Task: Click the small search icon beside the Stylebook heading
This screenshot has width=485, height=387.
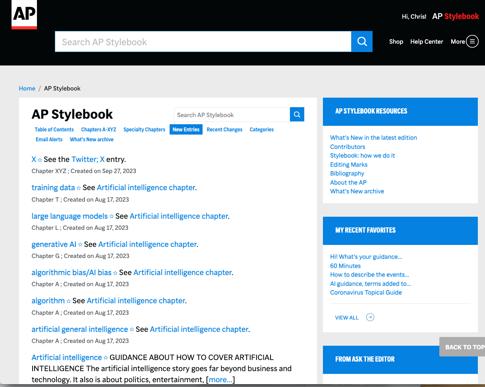Action: (x=297, y=114)
